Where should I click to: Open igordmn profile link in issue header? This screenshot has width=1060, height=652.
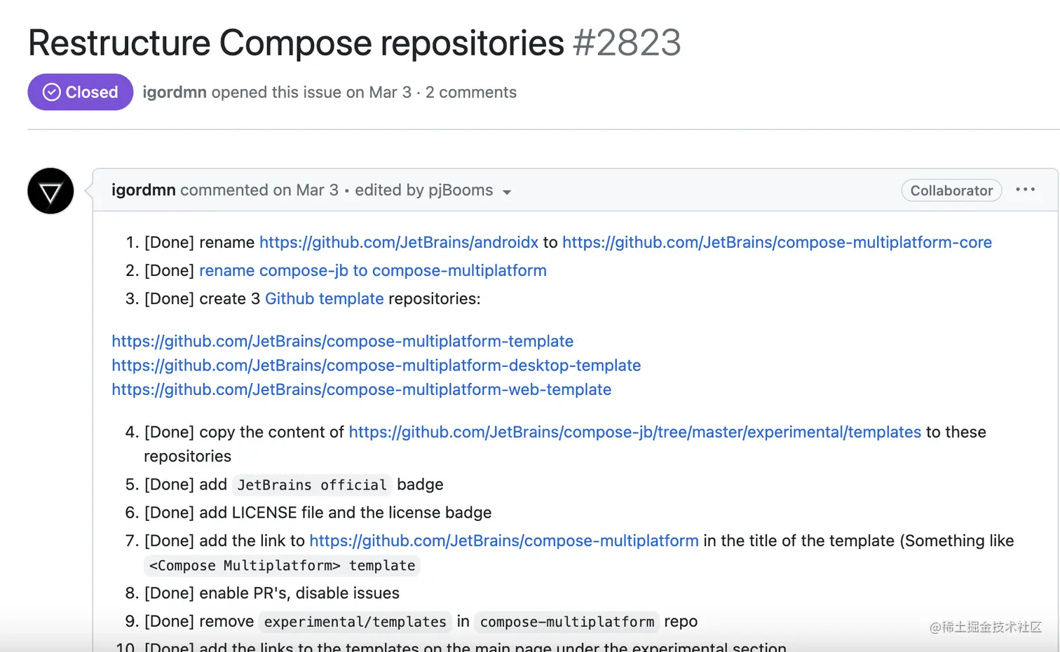pos(175,92)
